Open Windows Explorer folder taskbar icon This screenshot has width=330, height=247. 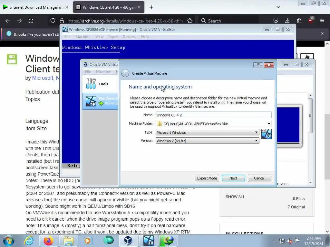tap(69, 241)
